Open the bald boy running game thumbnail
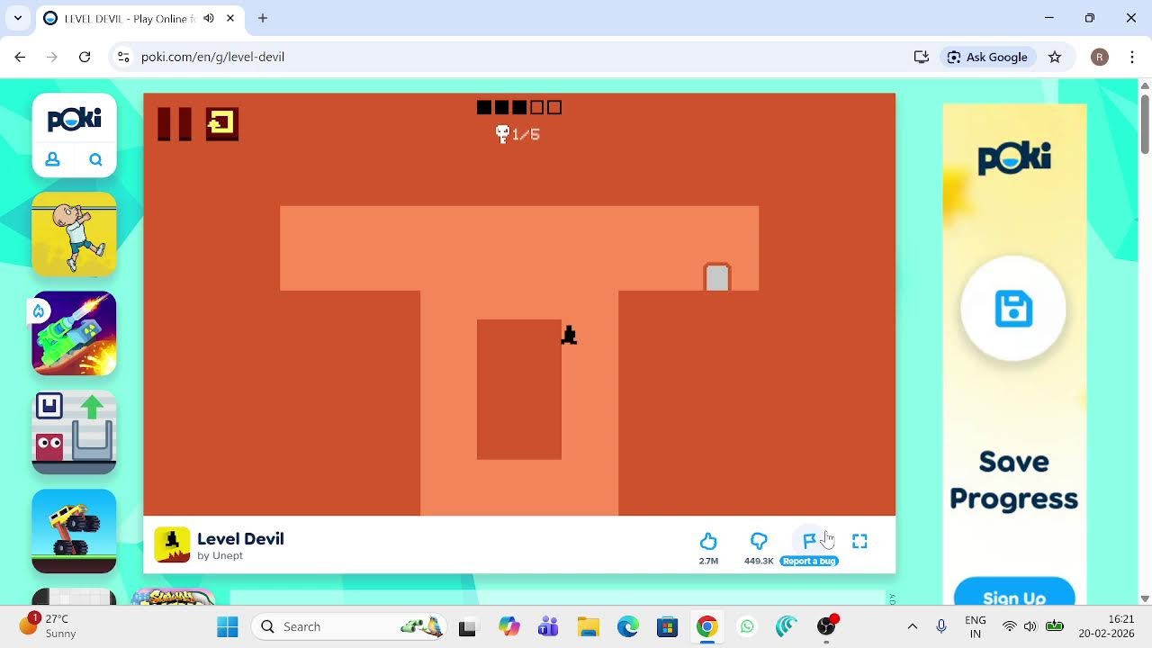 [74, 234]
